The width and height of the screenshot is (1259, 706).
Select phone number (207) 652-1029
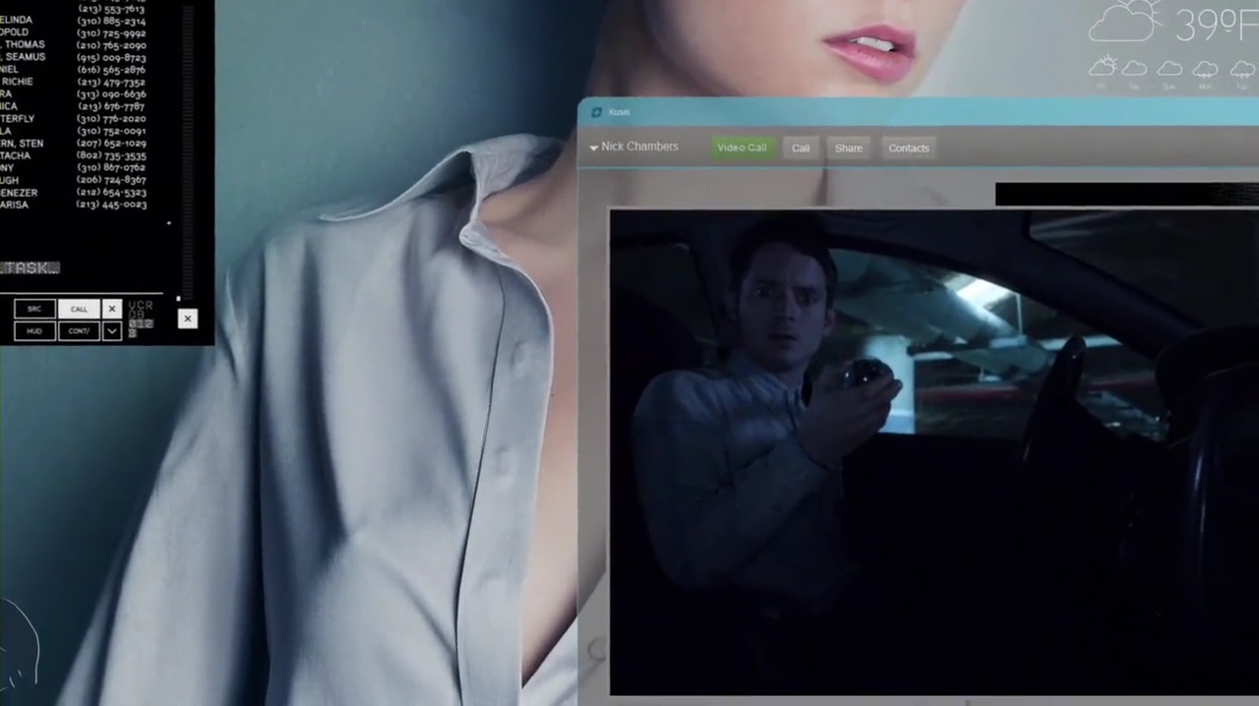(111, 144)
